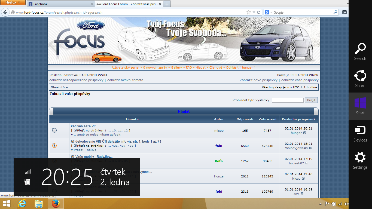The width and height of the screenshot is (372, 209).
Task: Launch Internet Explorer from the taskbar
Action: click(22, 204)
